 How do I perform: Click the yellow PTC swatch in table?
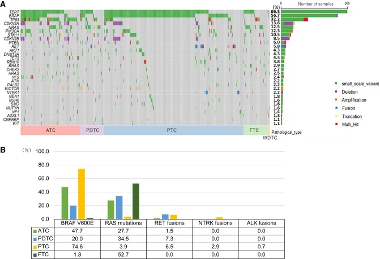pos(35,247)
